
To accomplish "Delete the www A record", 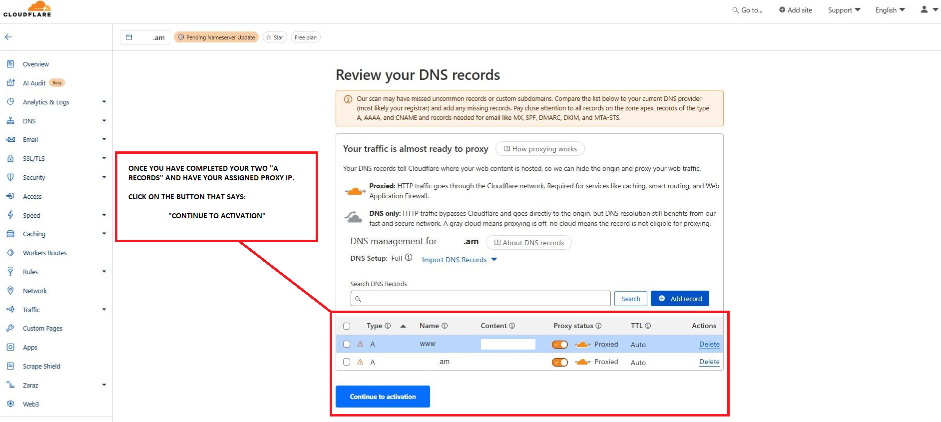I will (x=709, y=344).
